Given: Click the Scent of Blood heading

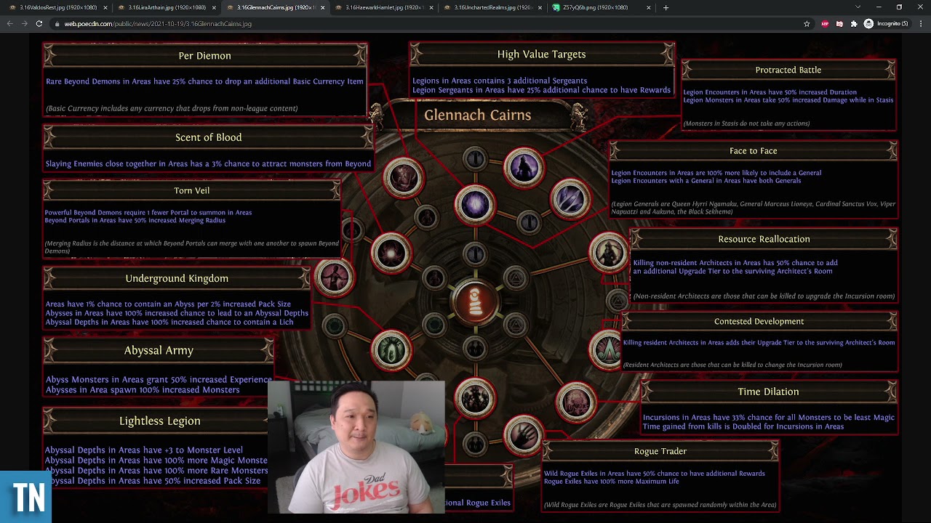Looking at the screenshot, I should pyautogui.click(x=208, y=137).
